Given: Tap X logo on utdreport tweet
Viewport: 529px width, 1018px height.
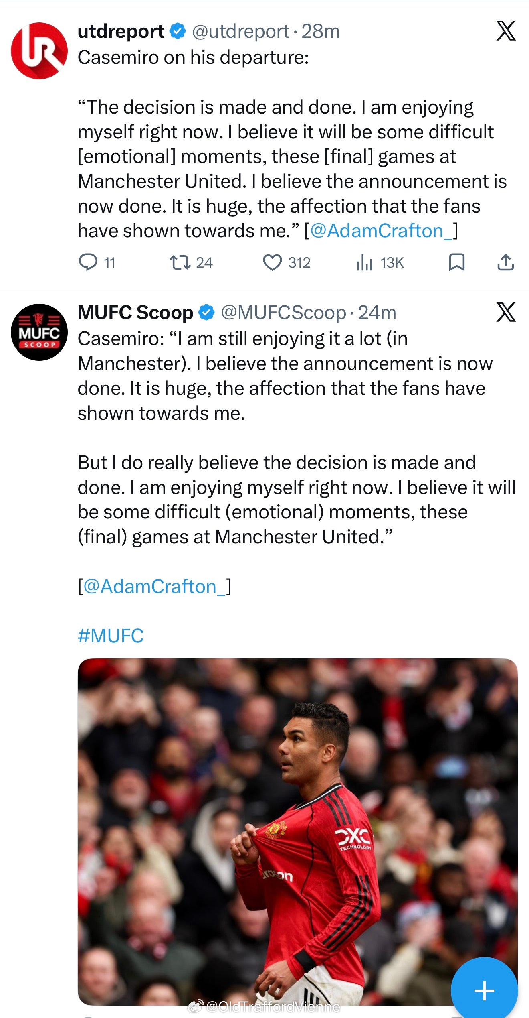Looking at the screenshot, I should pos(506,31).
